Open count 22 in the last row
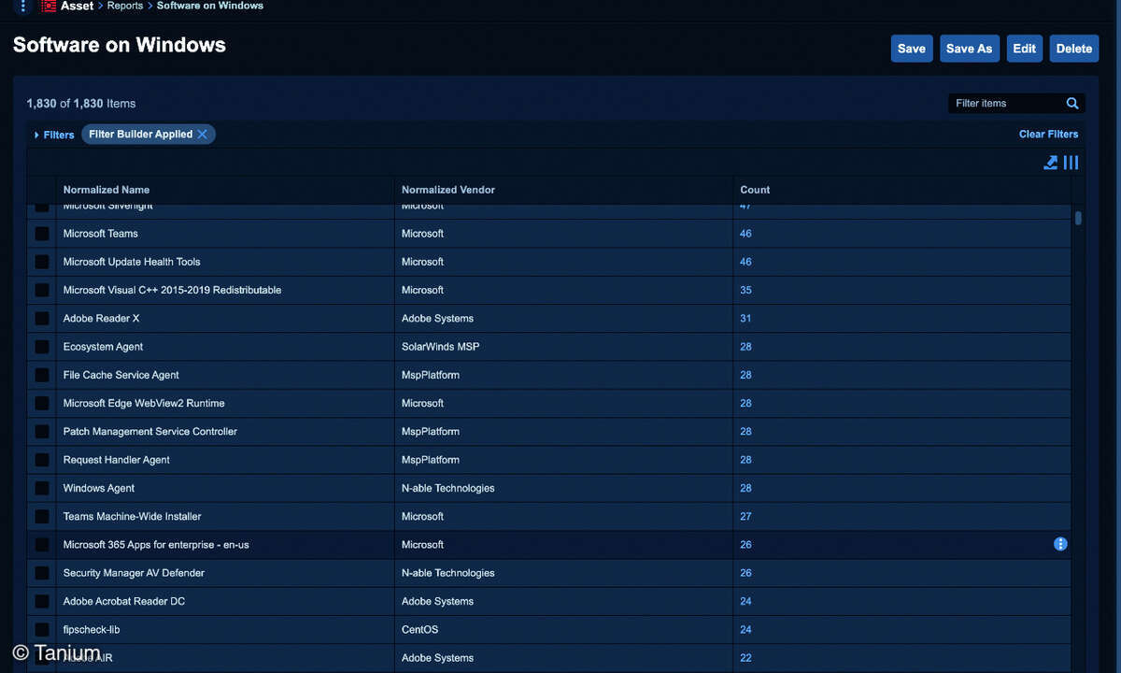This screenshot has height=673, width=1121. pos(745,658)
